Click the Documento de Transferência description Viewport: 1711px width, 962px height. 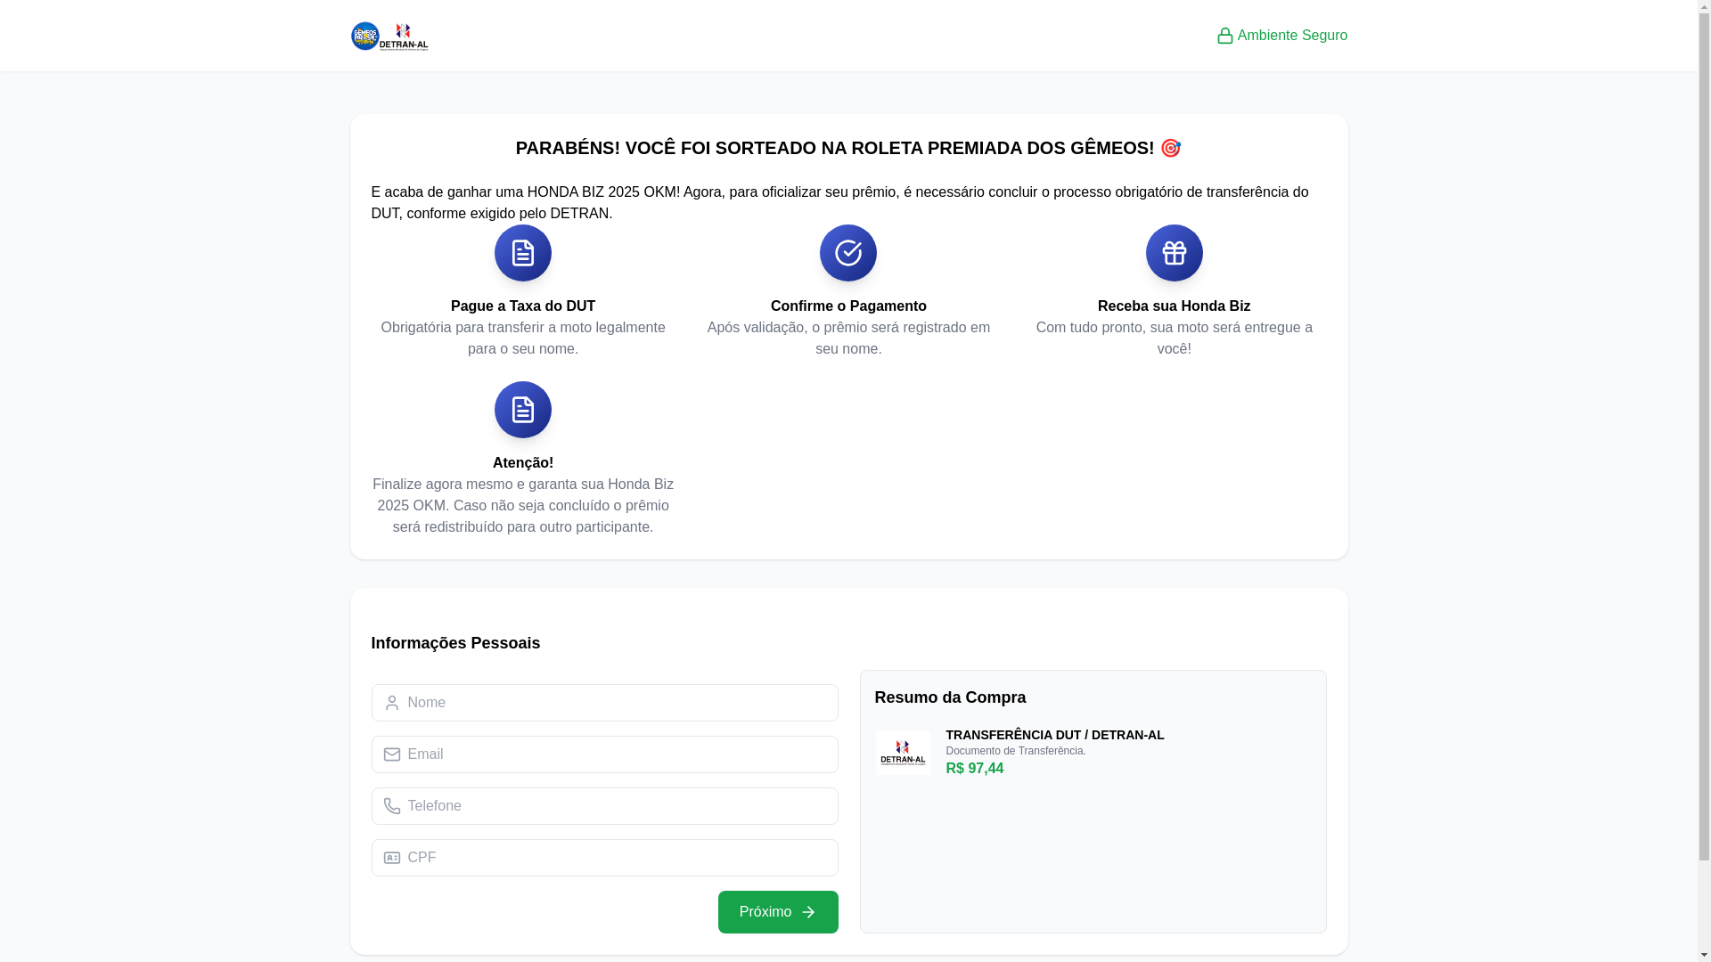[1016, 751]
